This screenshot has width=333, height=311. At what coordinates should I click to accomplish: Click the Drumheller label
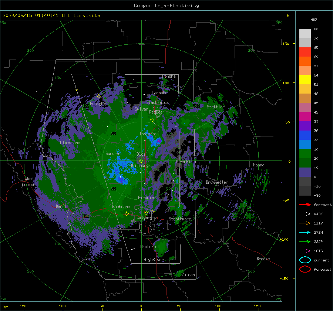(217, 182)
